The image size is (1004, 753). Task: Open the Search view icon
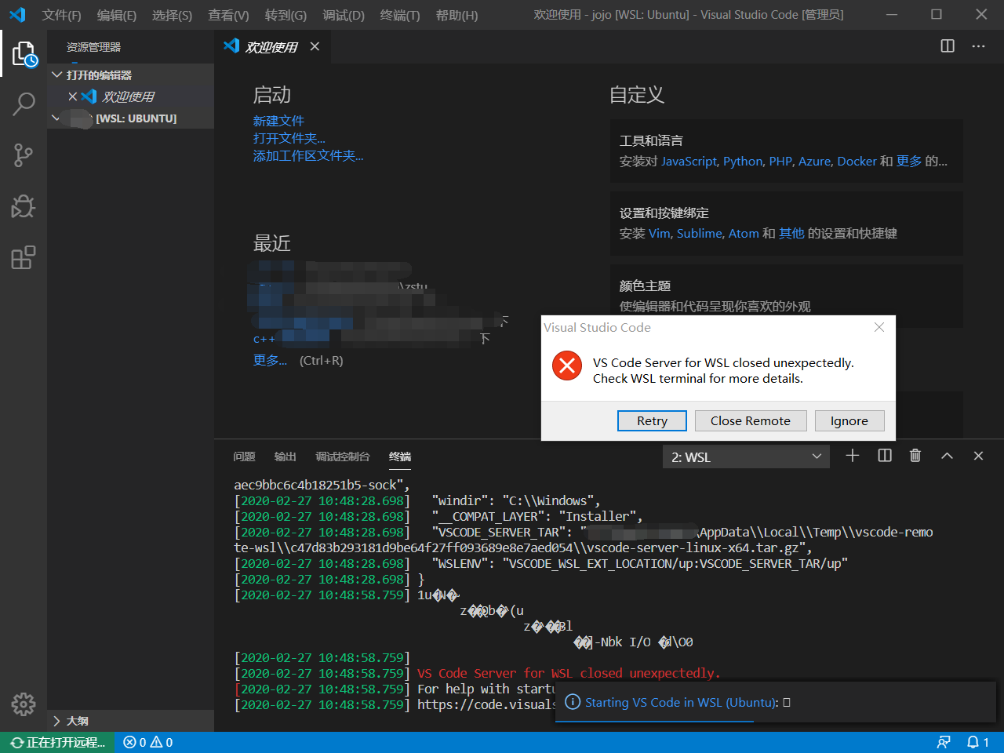tap(24, 104)
